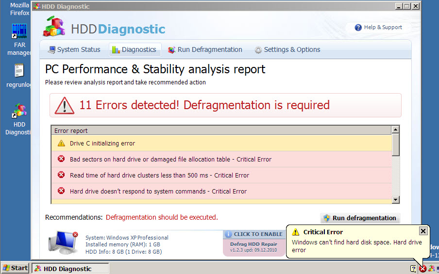This screenshot has width=439, height=274.
Task: Click the yellow warning icon for Drive C
Action: pyautogui.click(x=61, y=144)
